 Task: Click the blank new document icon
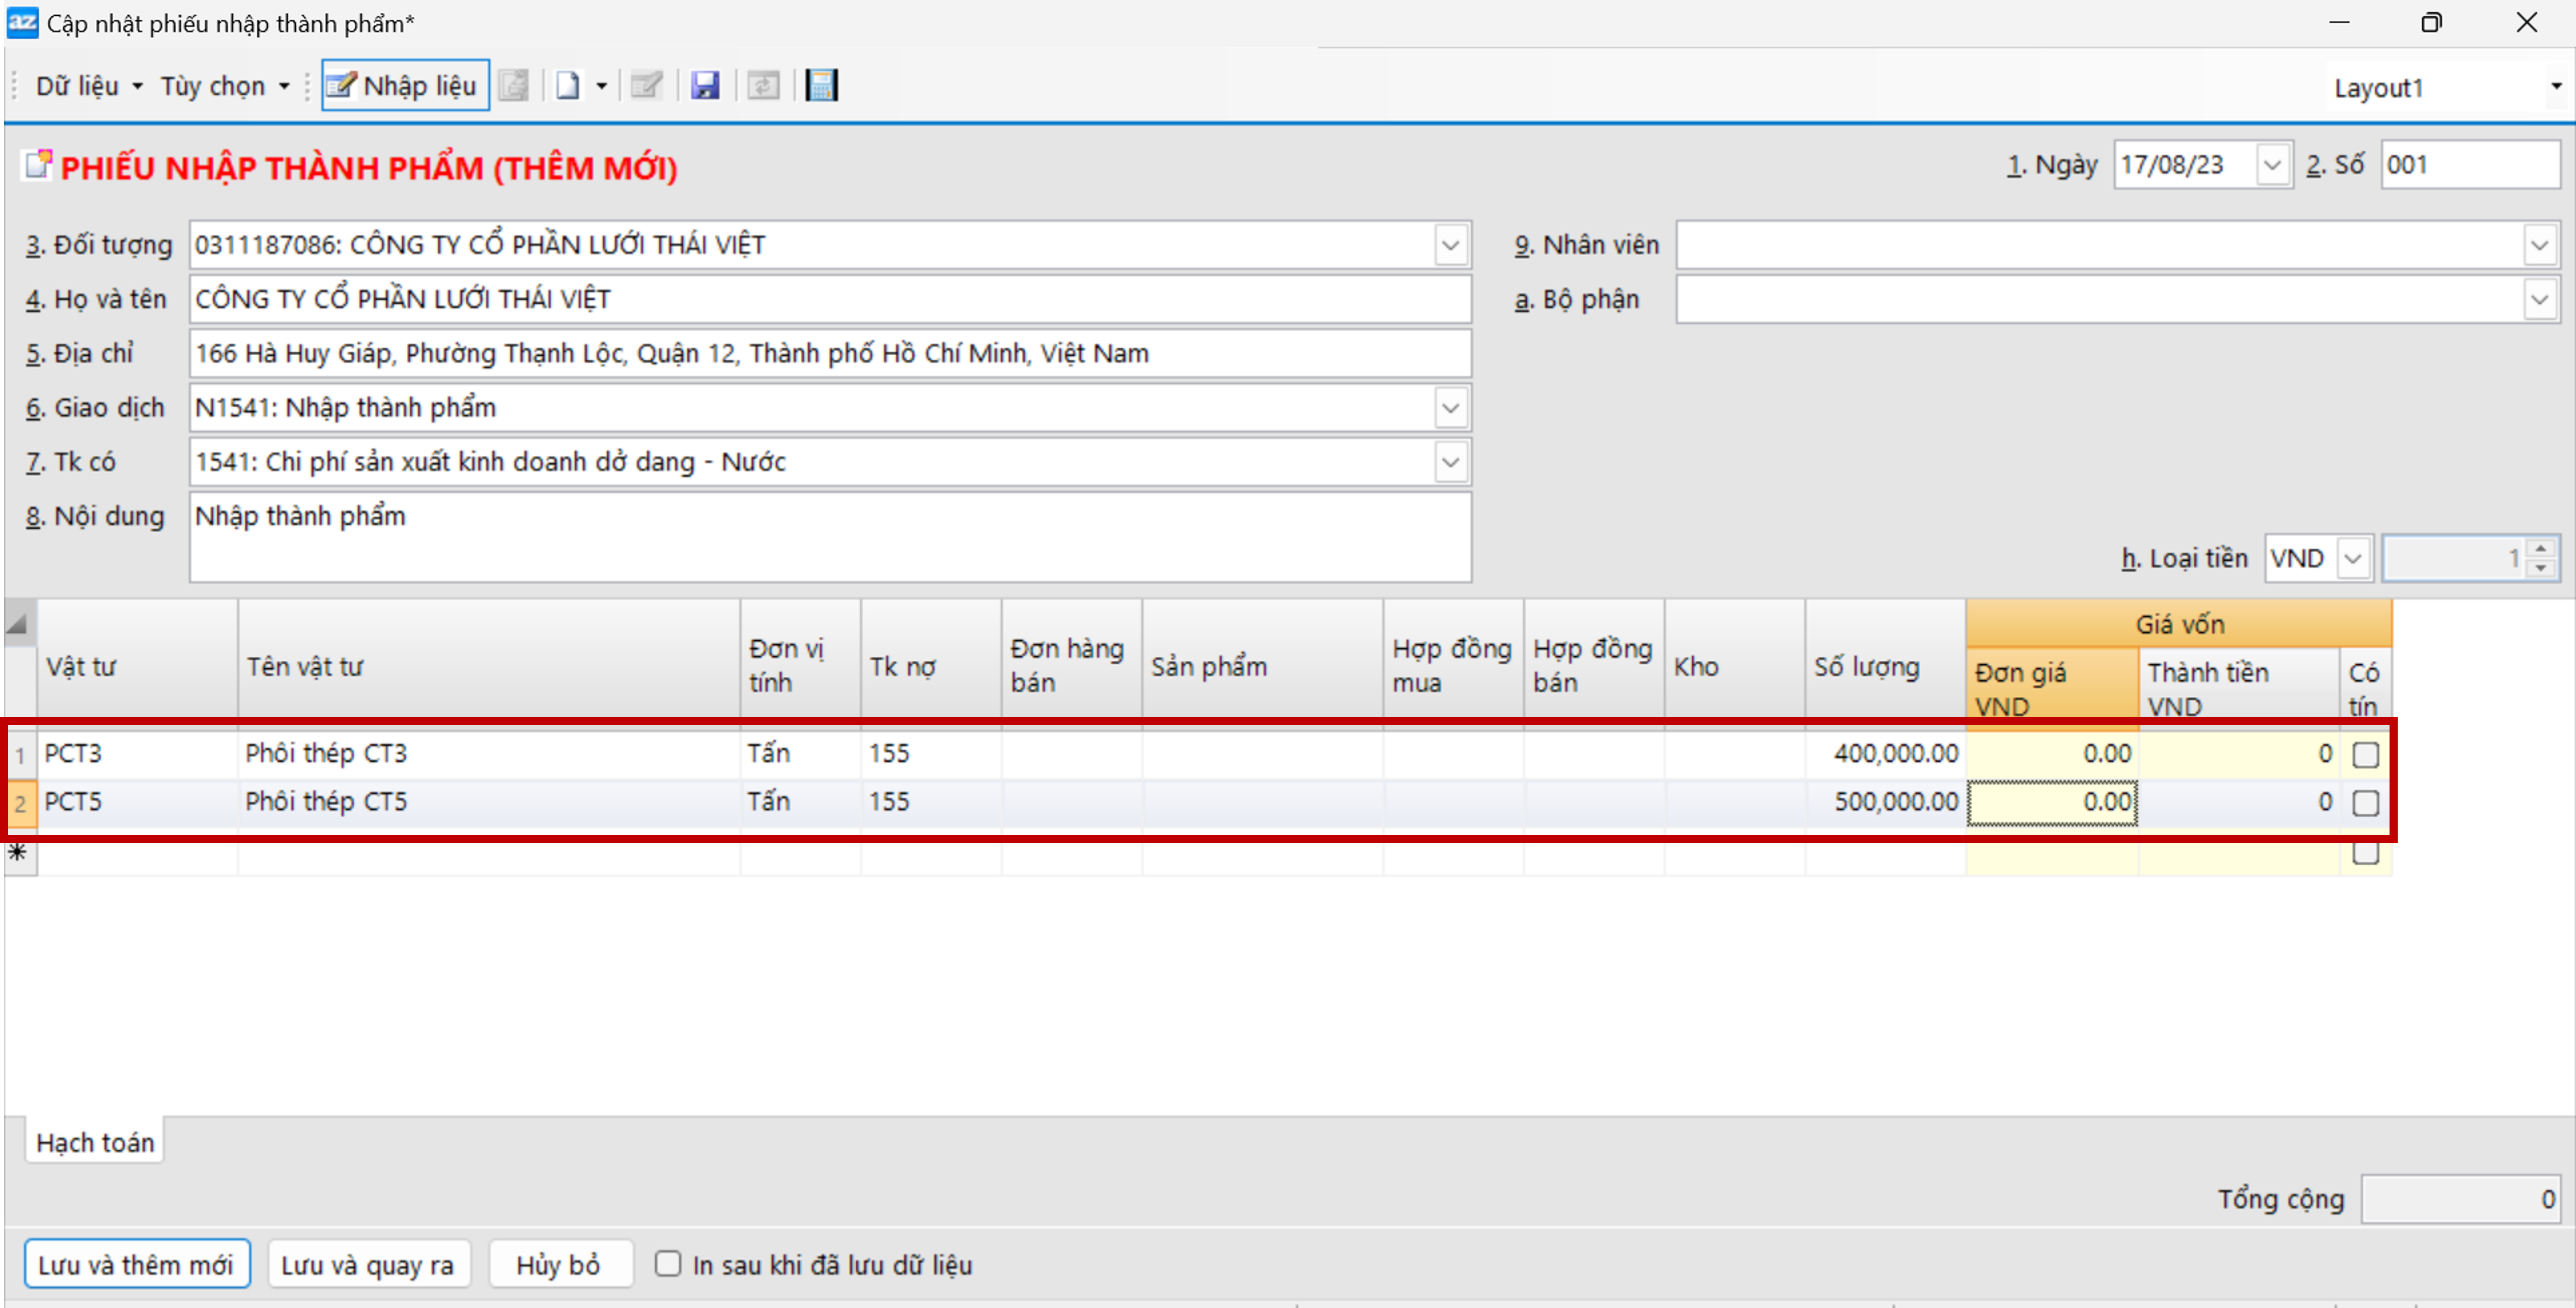[x=568, y=86]
